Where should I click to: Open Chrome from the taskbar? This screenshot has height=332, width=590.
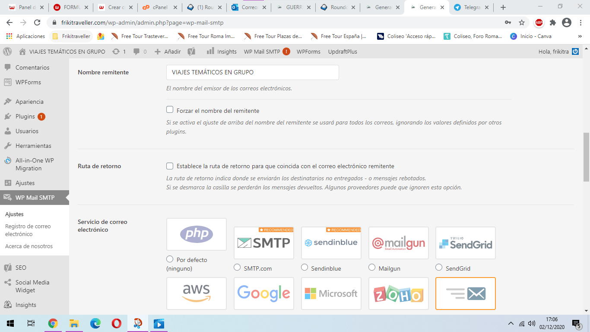(53, 323)
